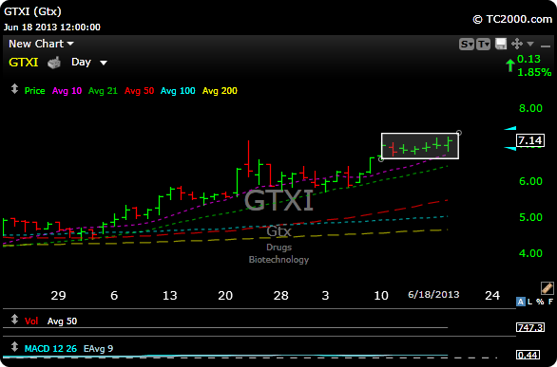Click the lower cyan pointer on price axis
Image resolution: width=557 pixels, height=367 pixels.
[x=510, y=149]
